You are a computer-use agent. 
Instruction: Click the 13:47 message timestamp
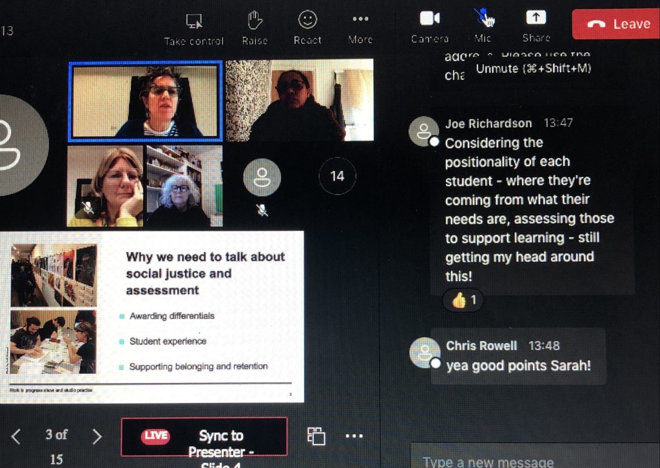pos(558,123)
